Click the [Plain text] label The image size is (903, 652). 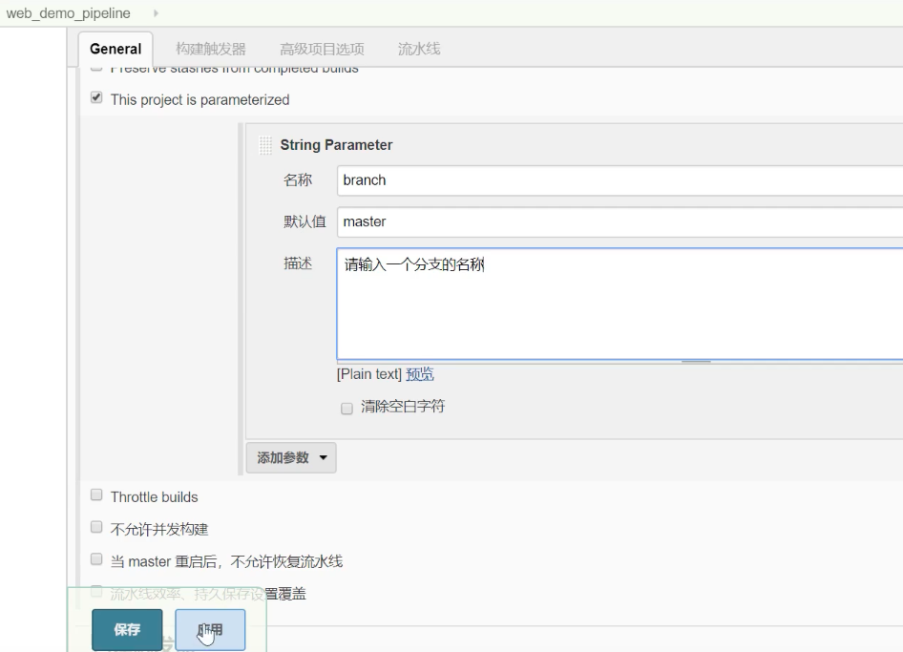369,374
